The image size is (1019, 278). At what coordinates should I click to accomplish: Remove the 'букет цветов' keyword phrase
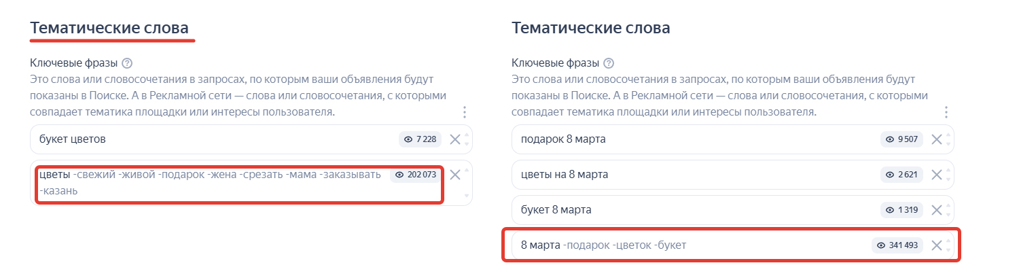(455, 139)
